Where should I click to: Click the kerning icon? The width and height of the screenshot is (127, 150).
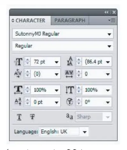[x=18, y=74]
